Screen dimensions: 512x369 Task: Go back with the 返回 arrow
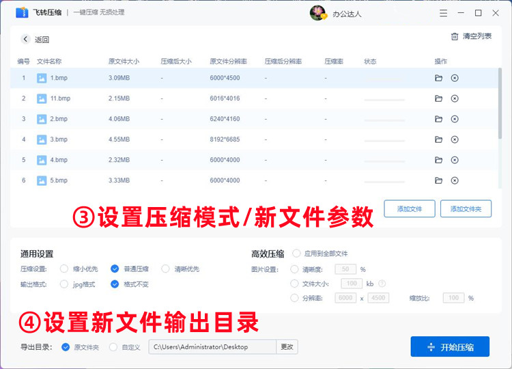coord(25,39)
